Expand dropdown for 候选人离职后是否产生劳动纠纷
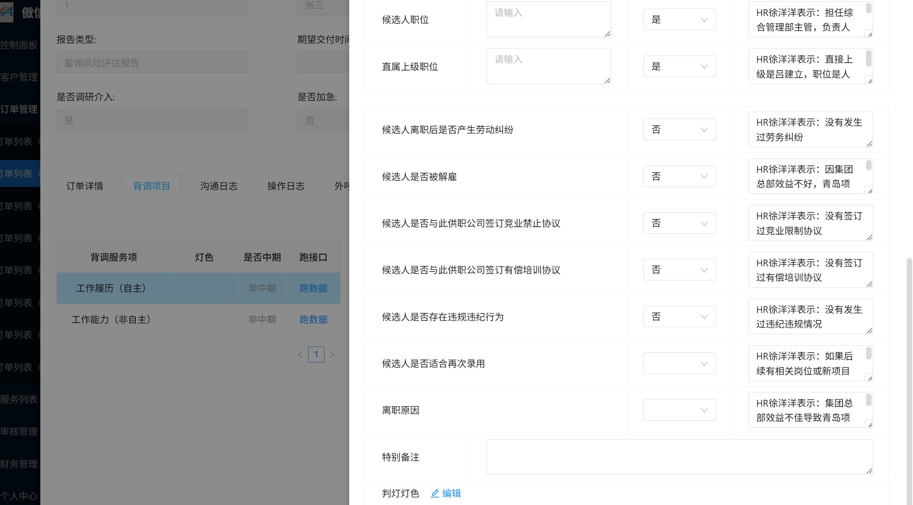 pos(679,129)
